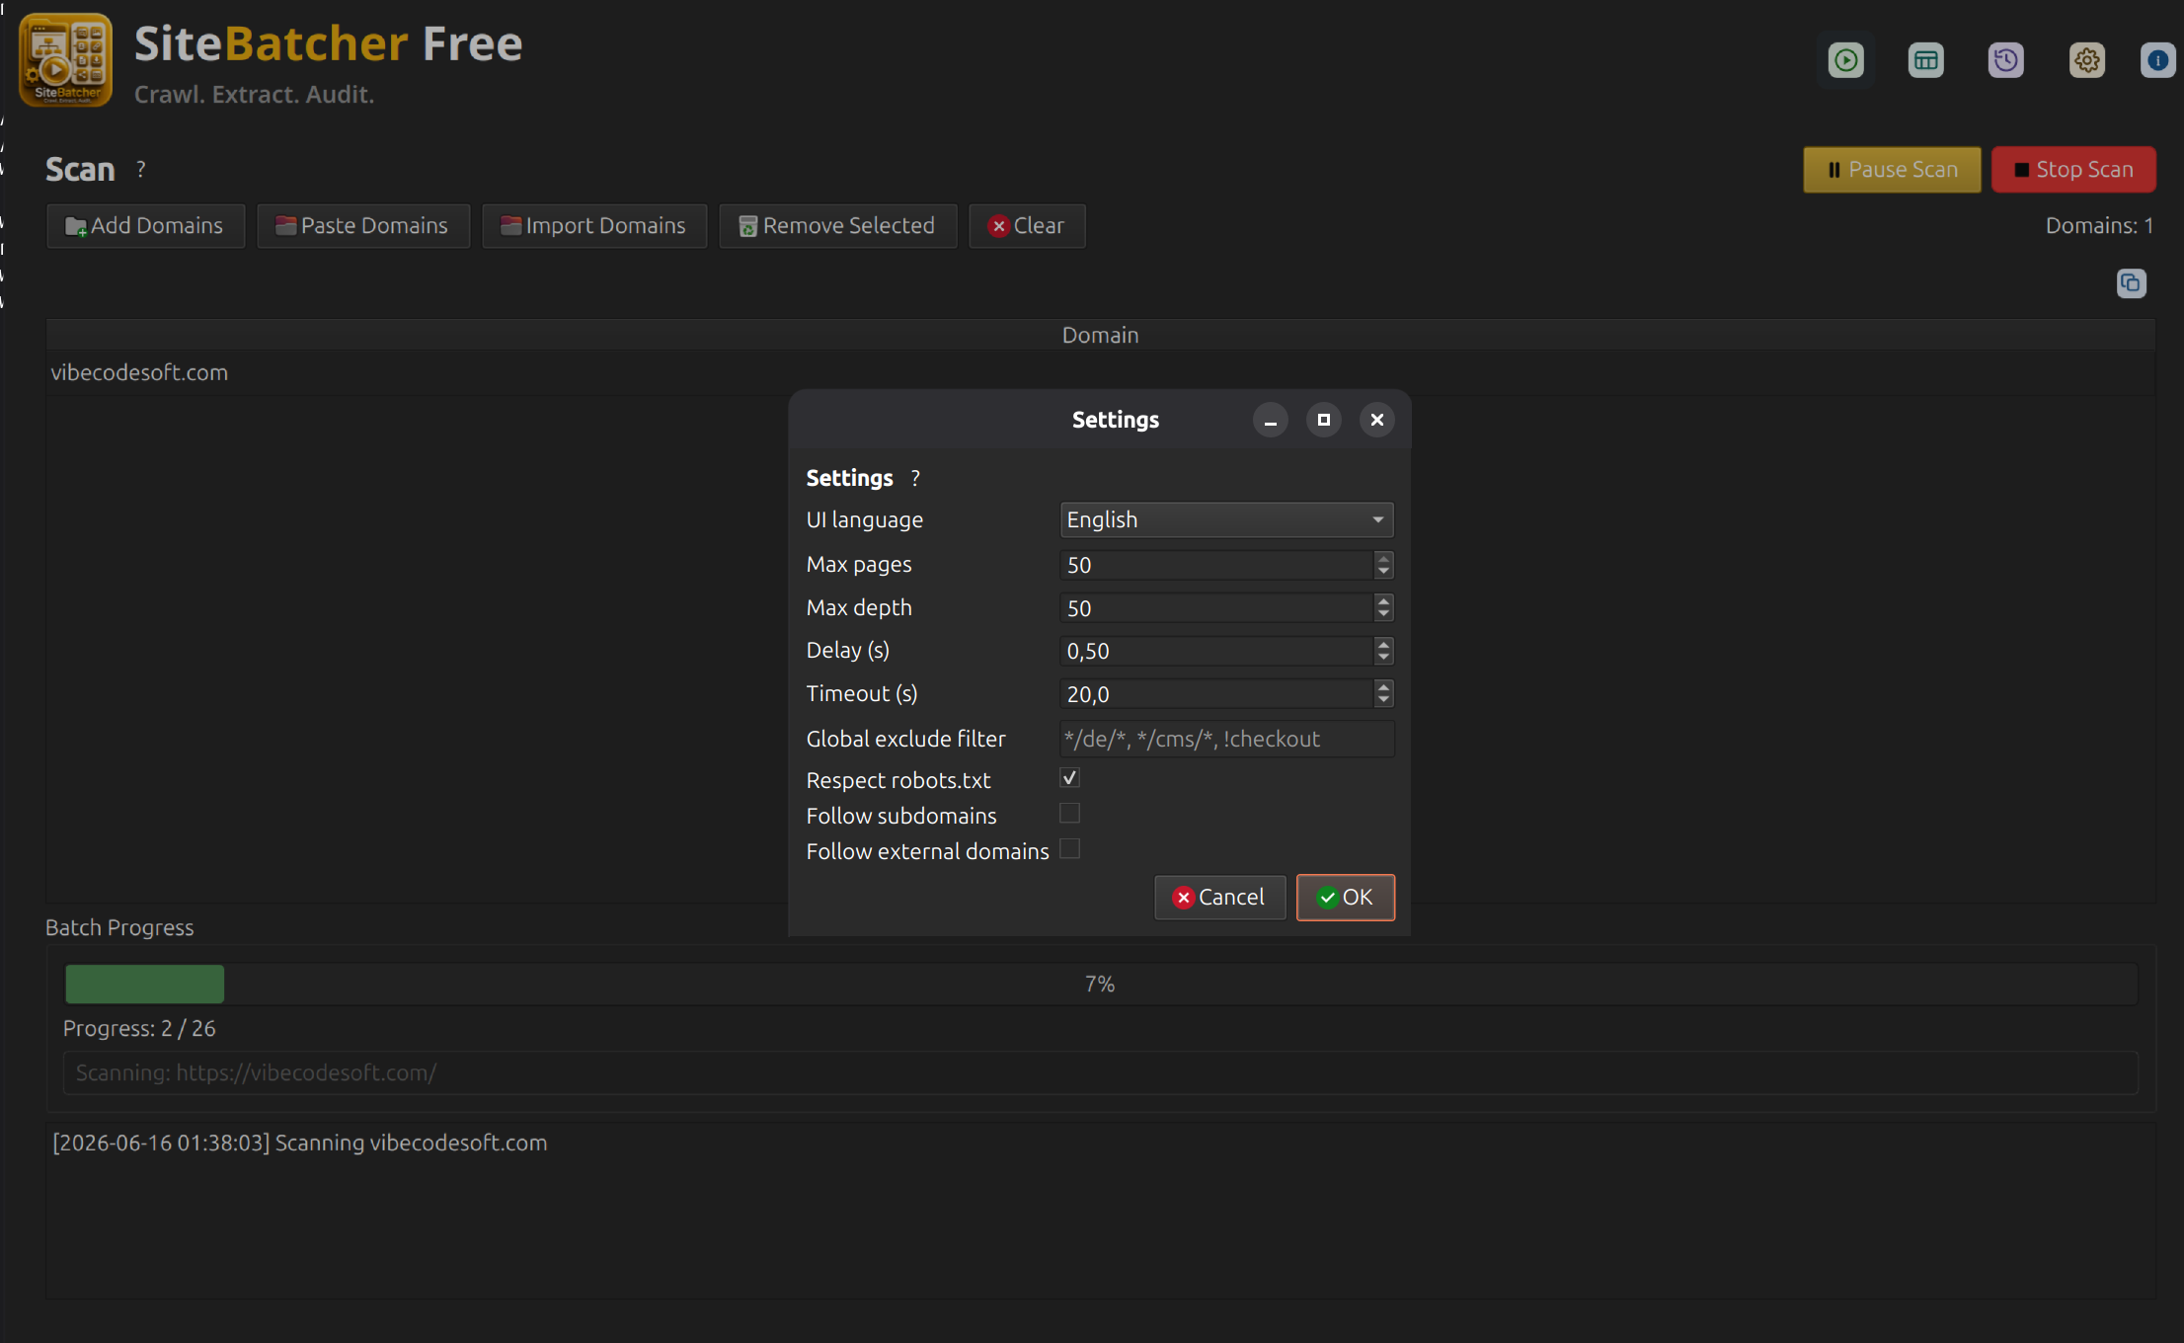The image size is (2184, 1343).
Task: Enable Follow subdomains checkbox
Action: click(x=1069, y=814)
